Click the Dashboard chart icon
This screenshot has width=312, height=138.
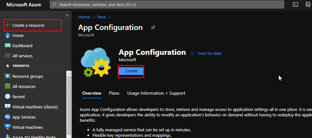point(8,46)
